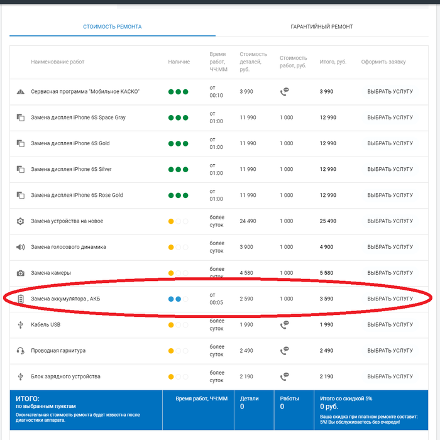Click the USB icon beside Кабель USB
440x440 pixels.
coord(20,324)
